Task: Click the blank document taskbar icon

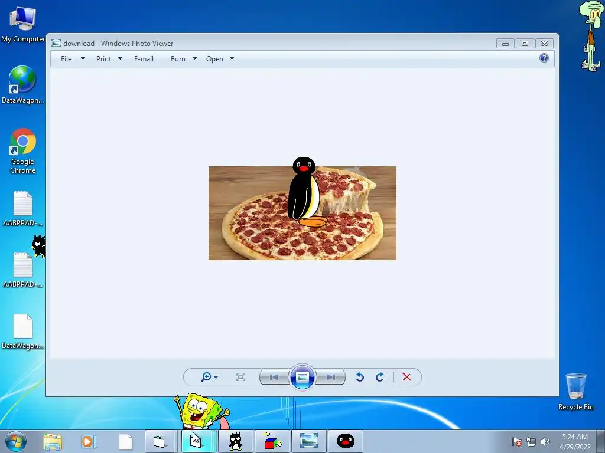Action: pos(125,441)
